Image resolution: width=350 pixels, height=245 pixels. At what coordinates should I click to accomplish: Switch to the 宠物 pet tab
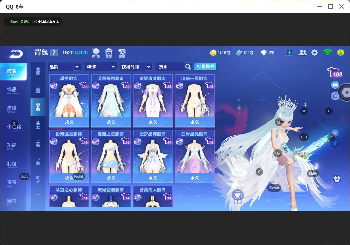point(13,201)
